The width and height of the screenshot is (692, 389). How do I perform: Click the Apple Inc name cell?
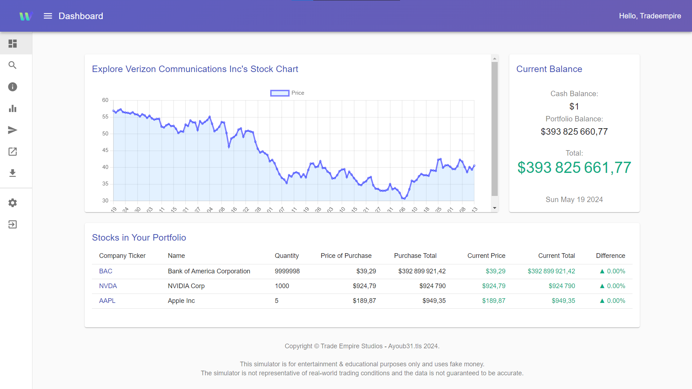point(181,301)
